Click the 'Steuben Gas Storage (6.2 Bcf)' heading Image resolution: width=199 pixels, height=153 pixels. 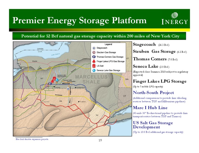click(160, 52)
